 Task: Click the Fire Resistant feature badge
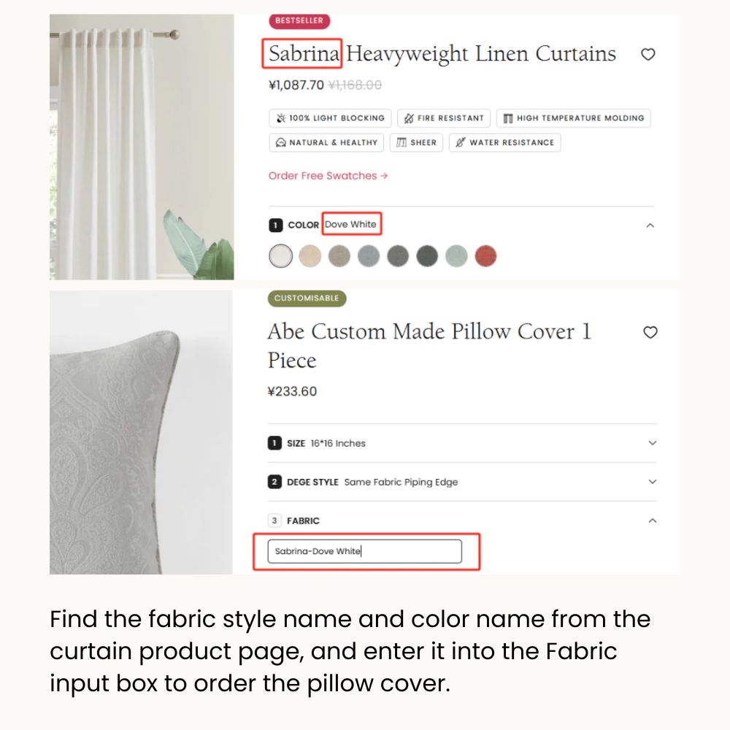coord(444,118)
